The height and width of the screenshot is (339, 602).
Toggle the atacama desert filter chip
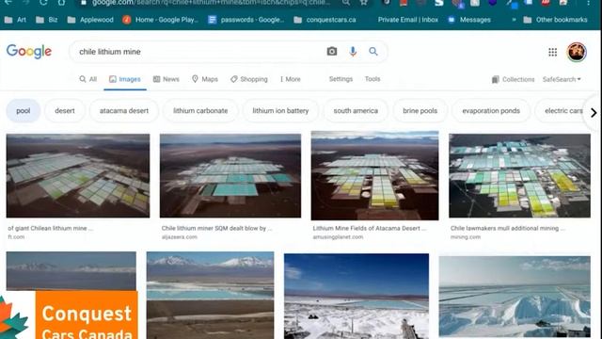point(124,111)
